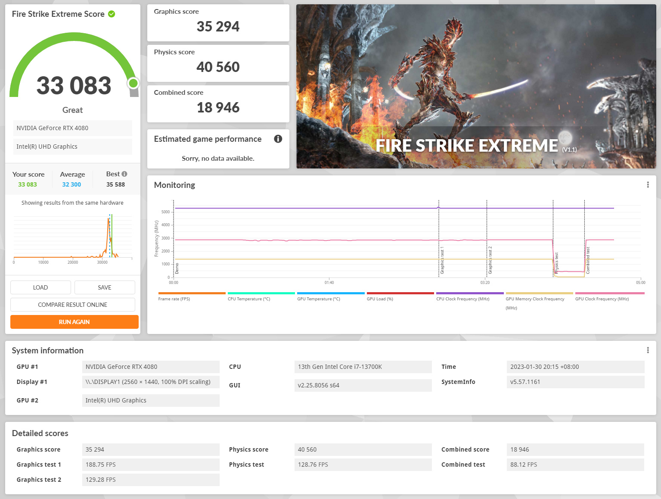Select the Graphics test 2 chart marker
The height and width of the screenshot is (499, 661).
coord(490,260)
